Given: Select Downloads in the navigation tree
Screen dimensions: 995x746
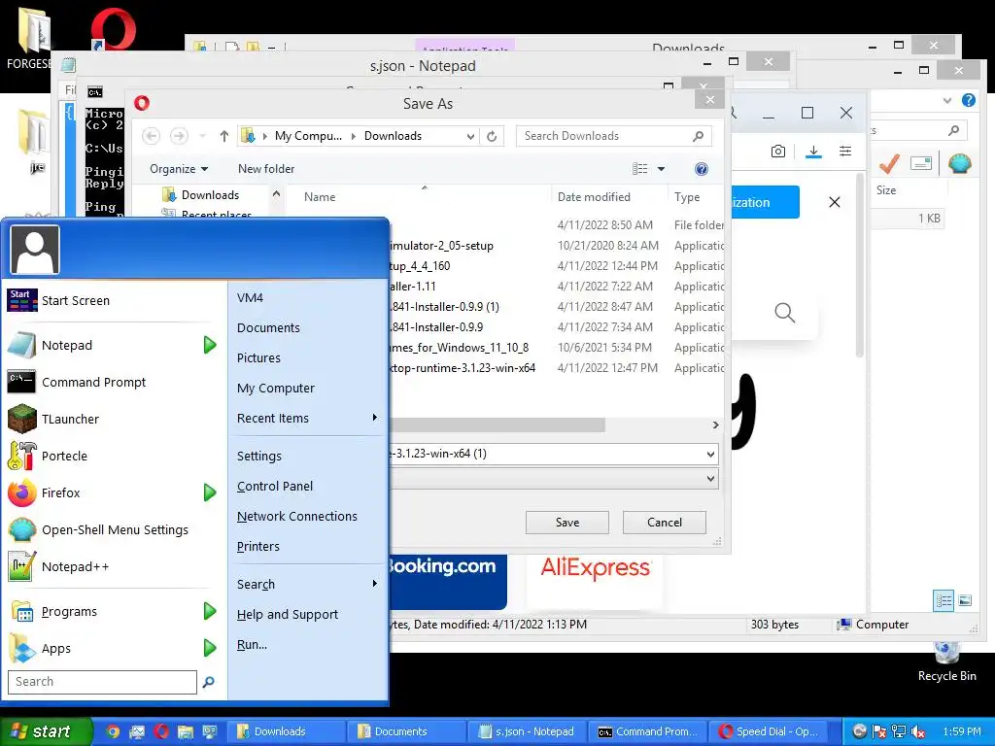Looking at the screenshot, I should click(210, 194).
